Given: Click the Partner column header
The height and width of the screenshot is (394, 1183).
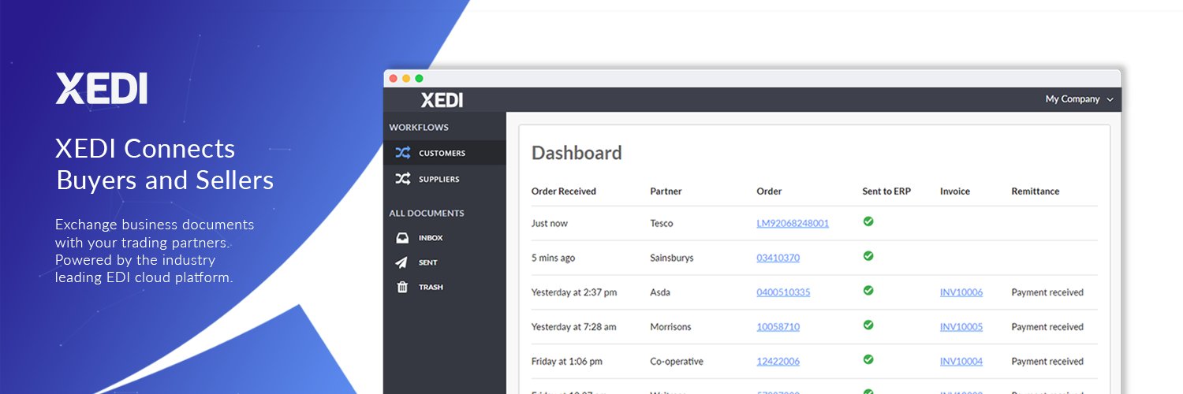Looking at the screenshot, I should point(666,191).
